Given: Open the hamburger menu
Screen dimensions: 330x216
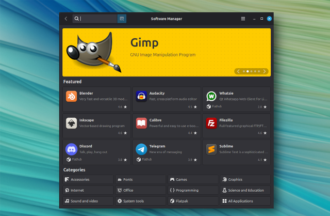Looking at the screenshot, I should 243,19.
